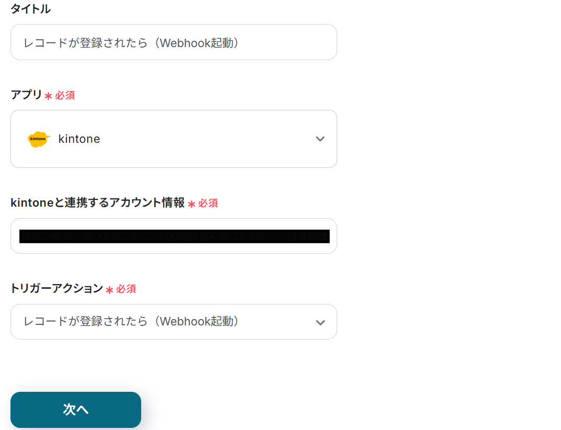
Task: Click the 必須 marker beside アカウント情報
Action: coord(208,203)
